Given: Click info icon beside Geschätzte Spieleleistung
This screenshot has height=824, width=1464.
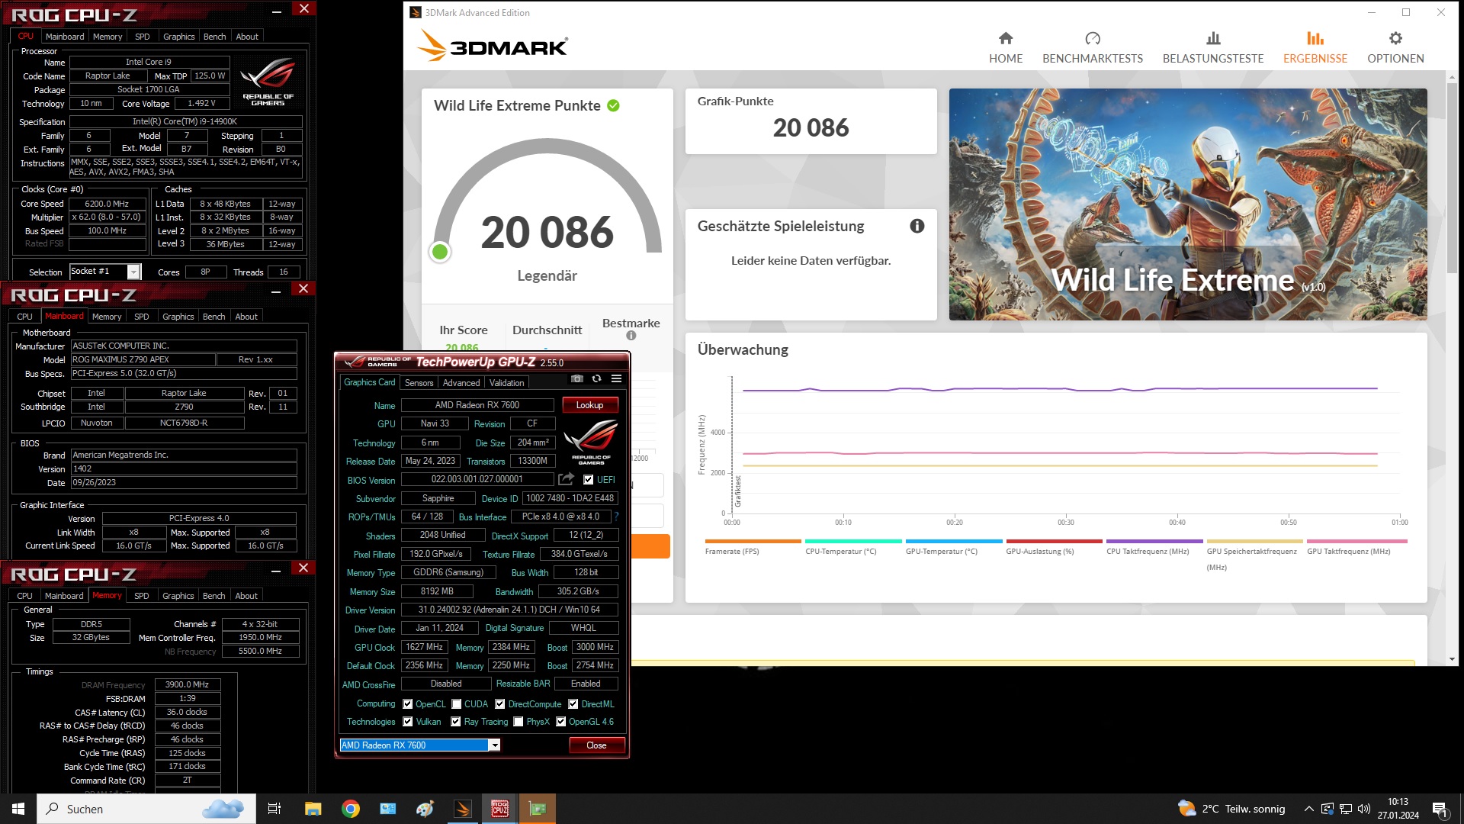Looking at the screenshot, I should coord(917,226).
